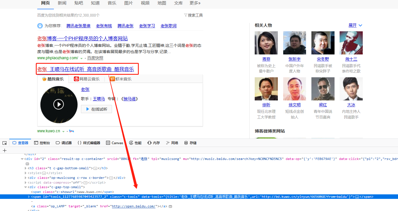The height and width of the screenshot is (211, 398).
Task: Open the 更多» more menu
Action: click(195, 3)
